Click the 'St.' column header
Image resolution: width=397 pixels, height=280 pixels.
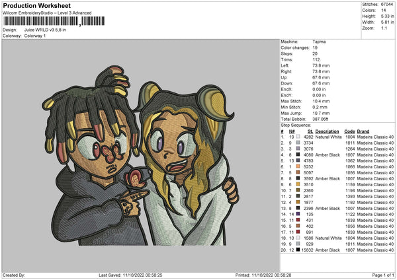(x=310, y=131)
